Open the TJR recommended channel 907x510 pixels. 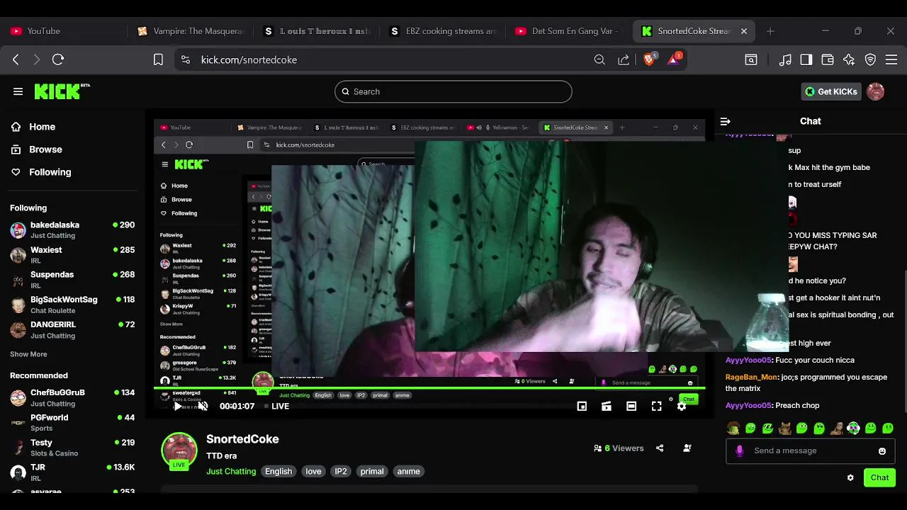[72, 472]
